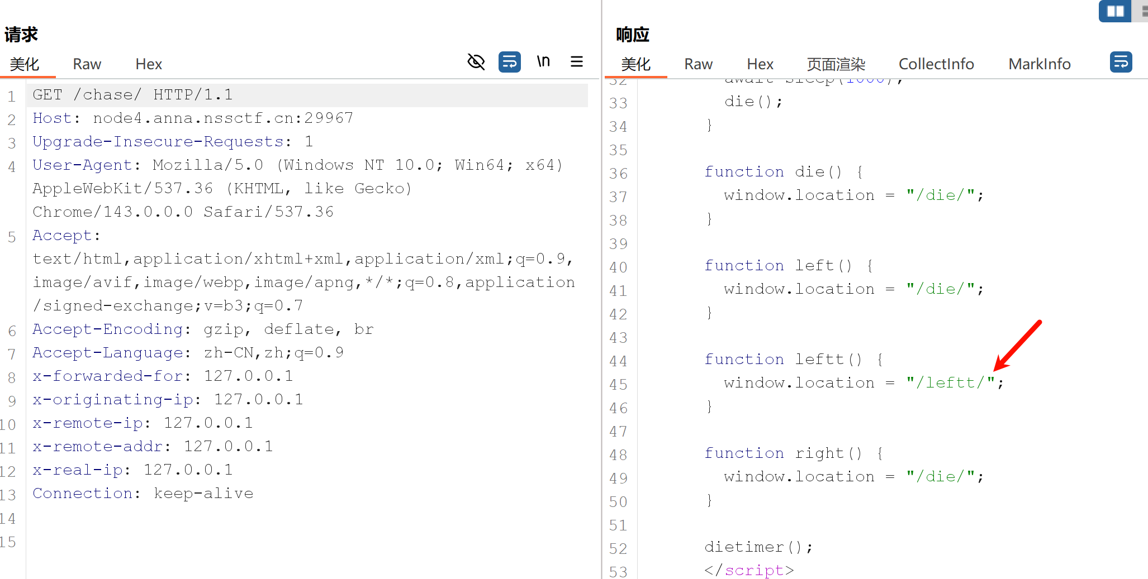Select the response 美化 tab
The width and height of the screenshot is (1148, 579).
pos(636,64)
